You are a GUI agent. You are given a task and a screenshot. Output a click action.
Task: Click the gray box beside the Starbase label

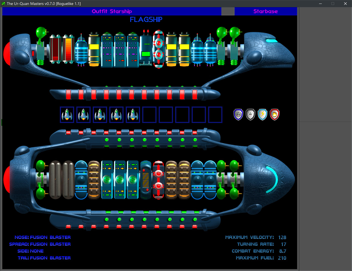click(x=228, y=11)
